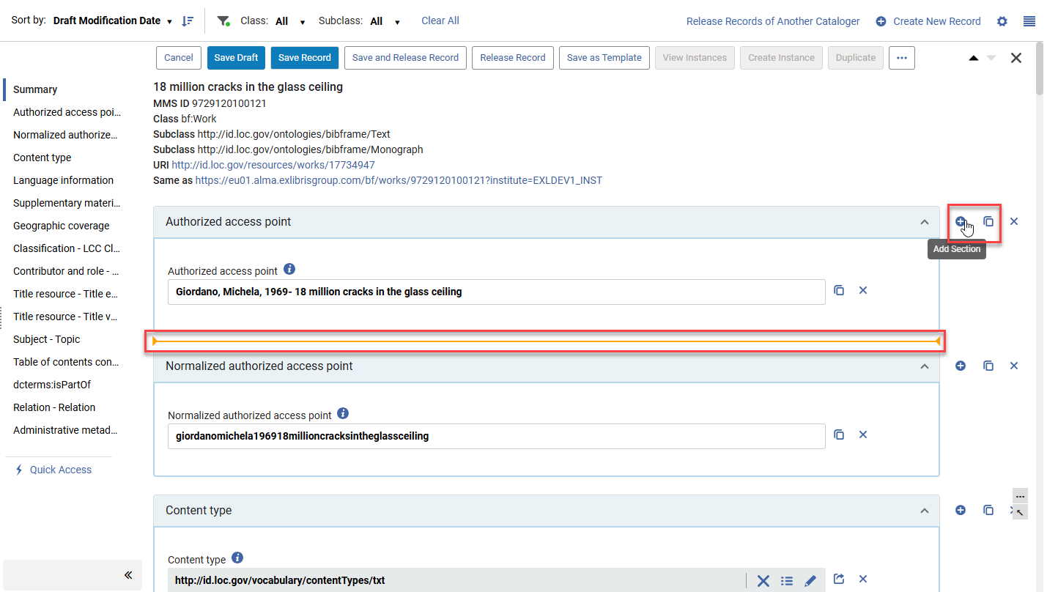The width and height of the screenshot is (1047, 592).
Task: Open the Sort by Draft Modification Date dropdown
Action: [113, 21]
